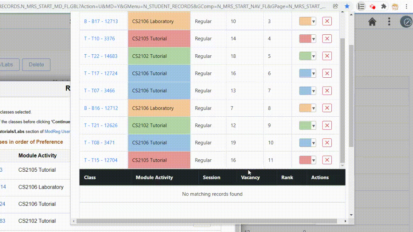Open the vertical three-dot actions menu

pos(389,22)
